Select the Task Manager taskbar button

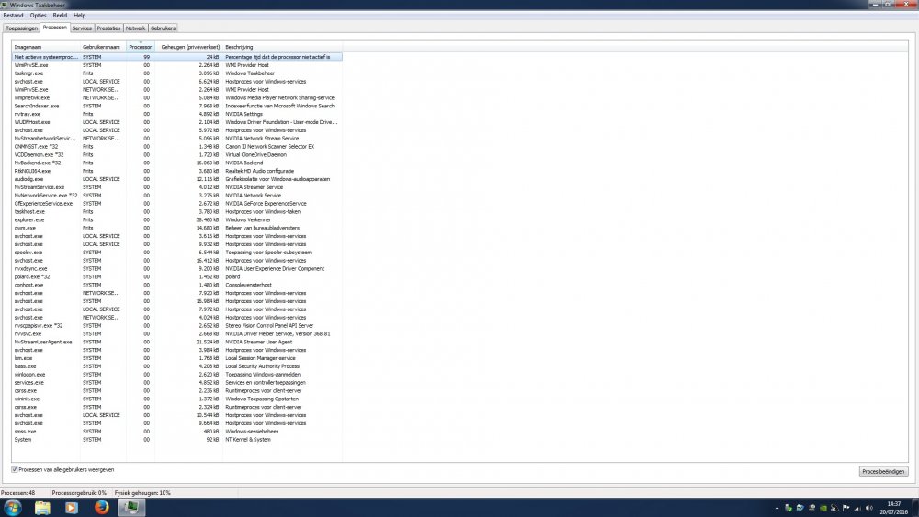click(x=131, y=508)
